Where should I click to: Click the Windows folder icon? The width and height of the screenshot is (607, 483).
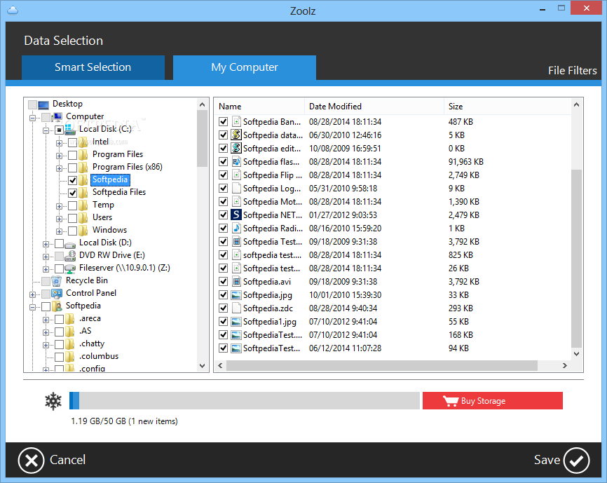point(83,230)
